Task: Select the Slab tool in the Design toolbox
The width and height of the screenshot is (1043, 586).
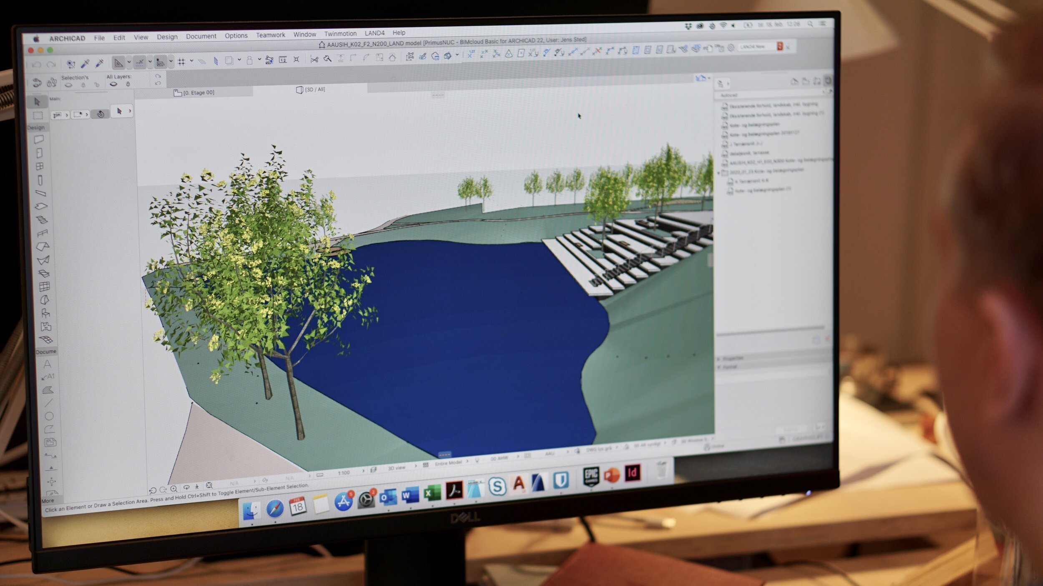Action: pyautogui.click(x=41, y=206)
